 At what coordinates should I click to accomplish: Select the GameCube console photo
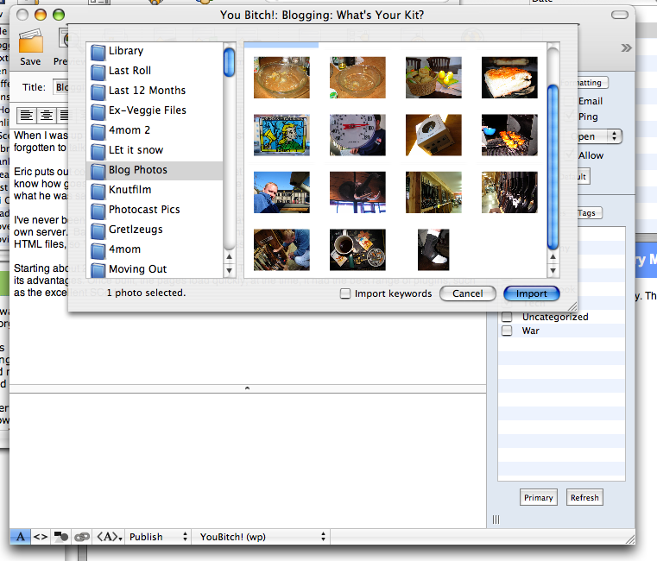coord(433,135)
